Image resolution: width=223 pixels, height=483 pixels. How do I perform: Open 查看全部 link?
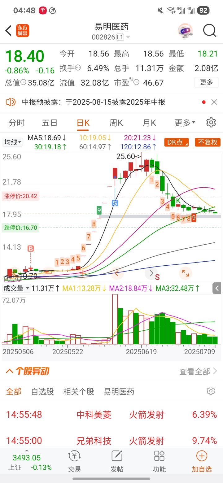click(198, 371)
